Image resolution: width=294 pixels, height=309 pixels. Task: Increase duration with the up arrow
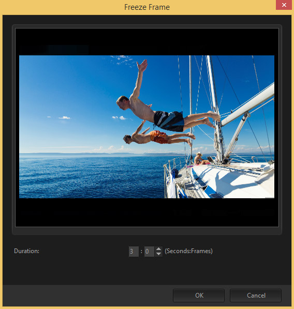[158, 249]
